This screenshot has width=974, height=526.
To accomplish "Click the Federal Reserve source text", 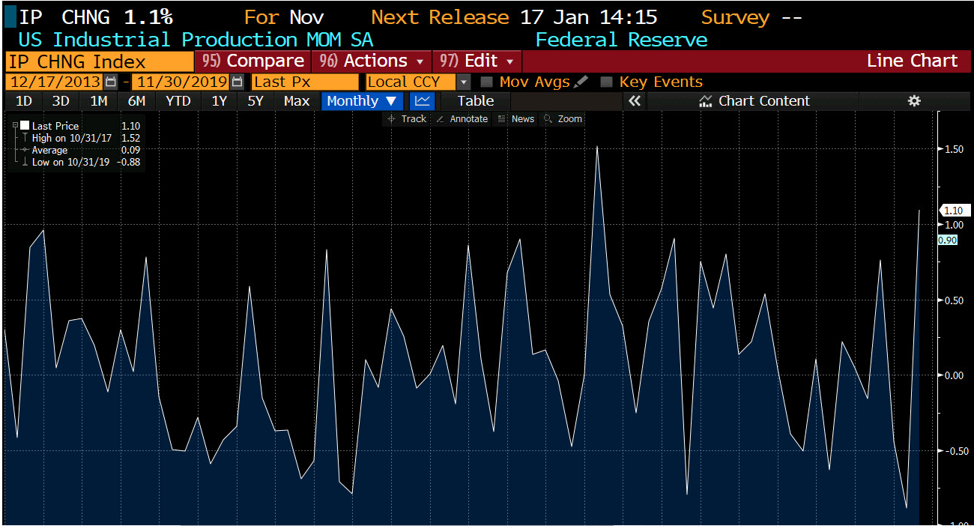I will pos(622,40).
